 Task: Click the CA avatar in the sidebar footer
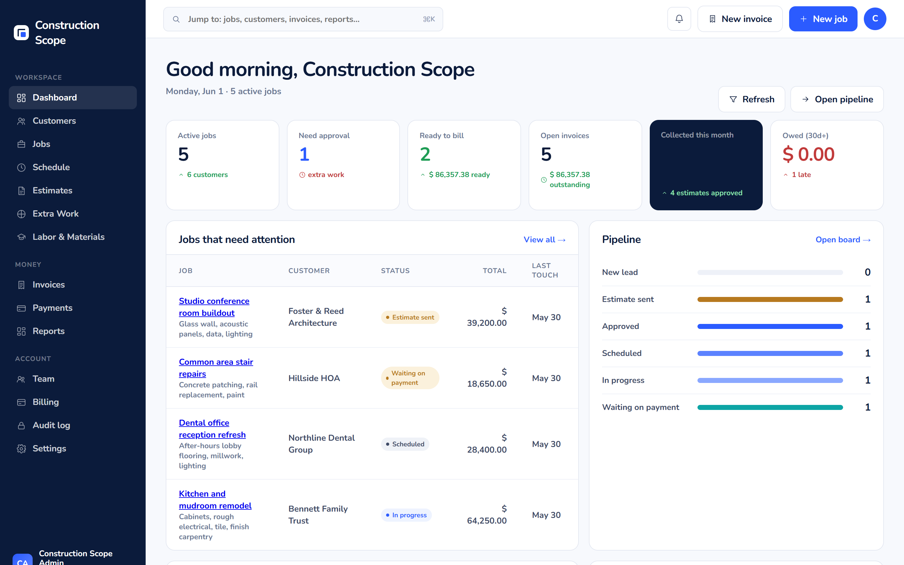[22, 559]
